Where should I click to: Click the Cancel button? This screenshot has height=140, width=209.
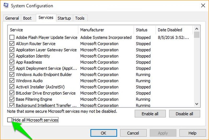point(133,133)
